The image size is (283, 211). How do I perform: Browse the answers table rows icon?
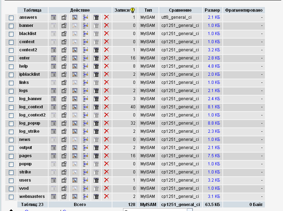54,17
